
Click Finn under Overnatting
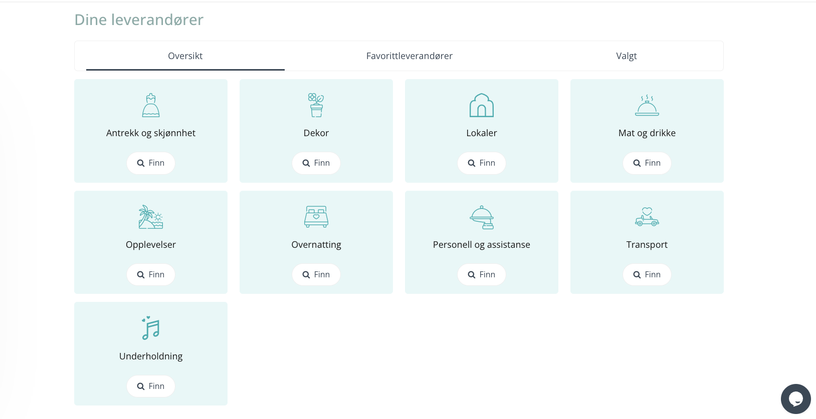(x=316, y=275)
